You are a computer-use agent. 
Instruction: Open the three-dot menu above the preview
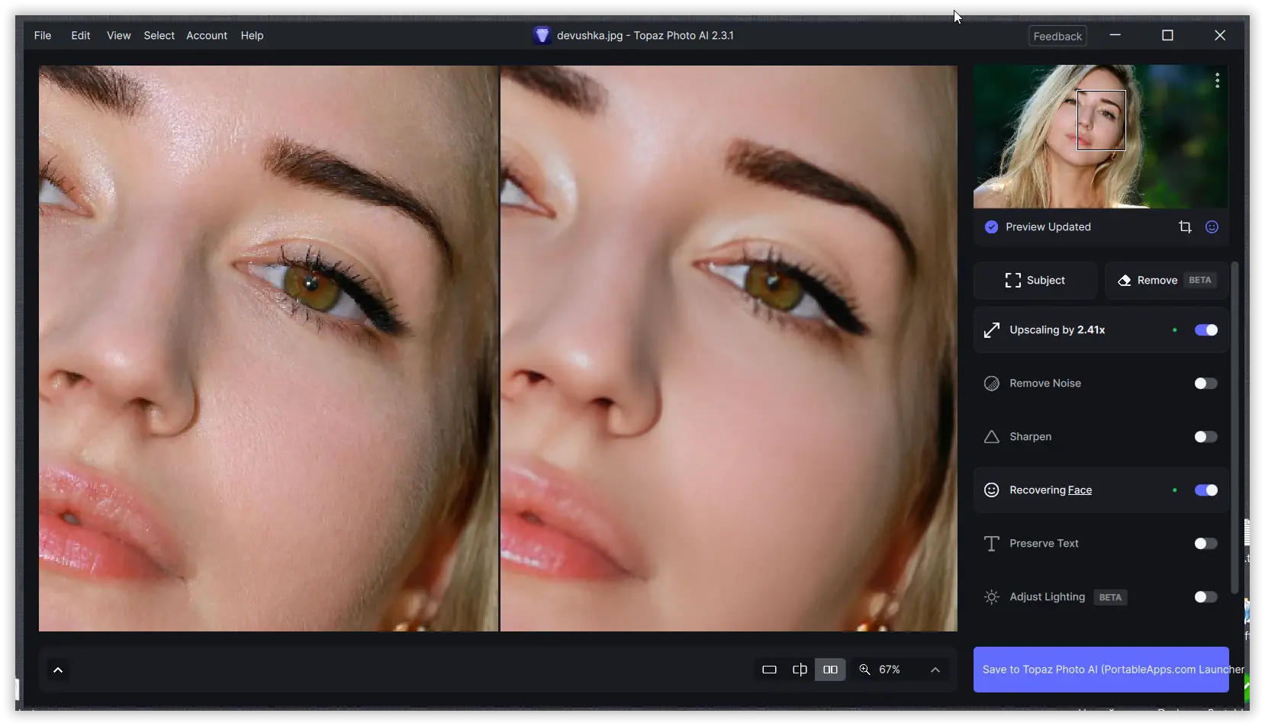(1217, 81)
